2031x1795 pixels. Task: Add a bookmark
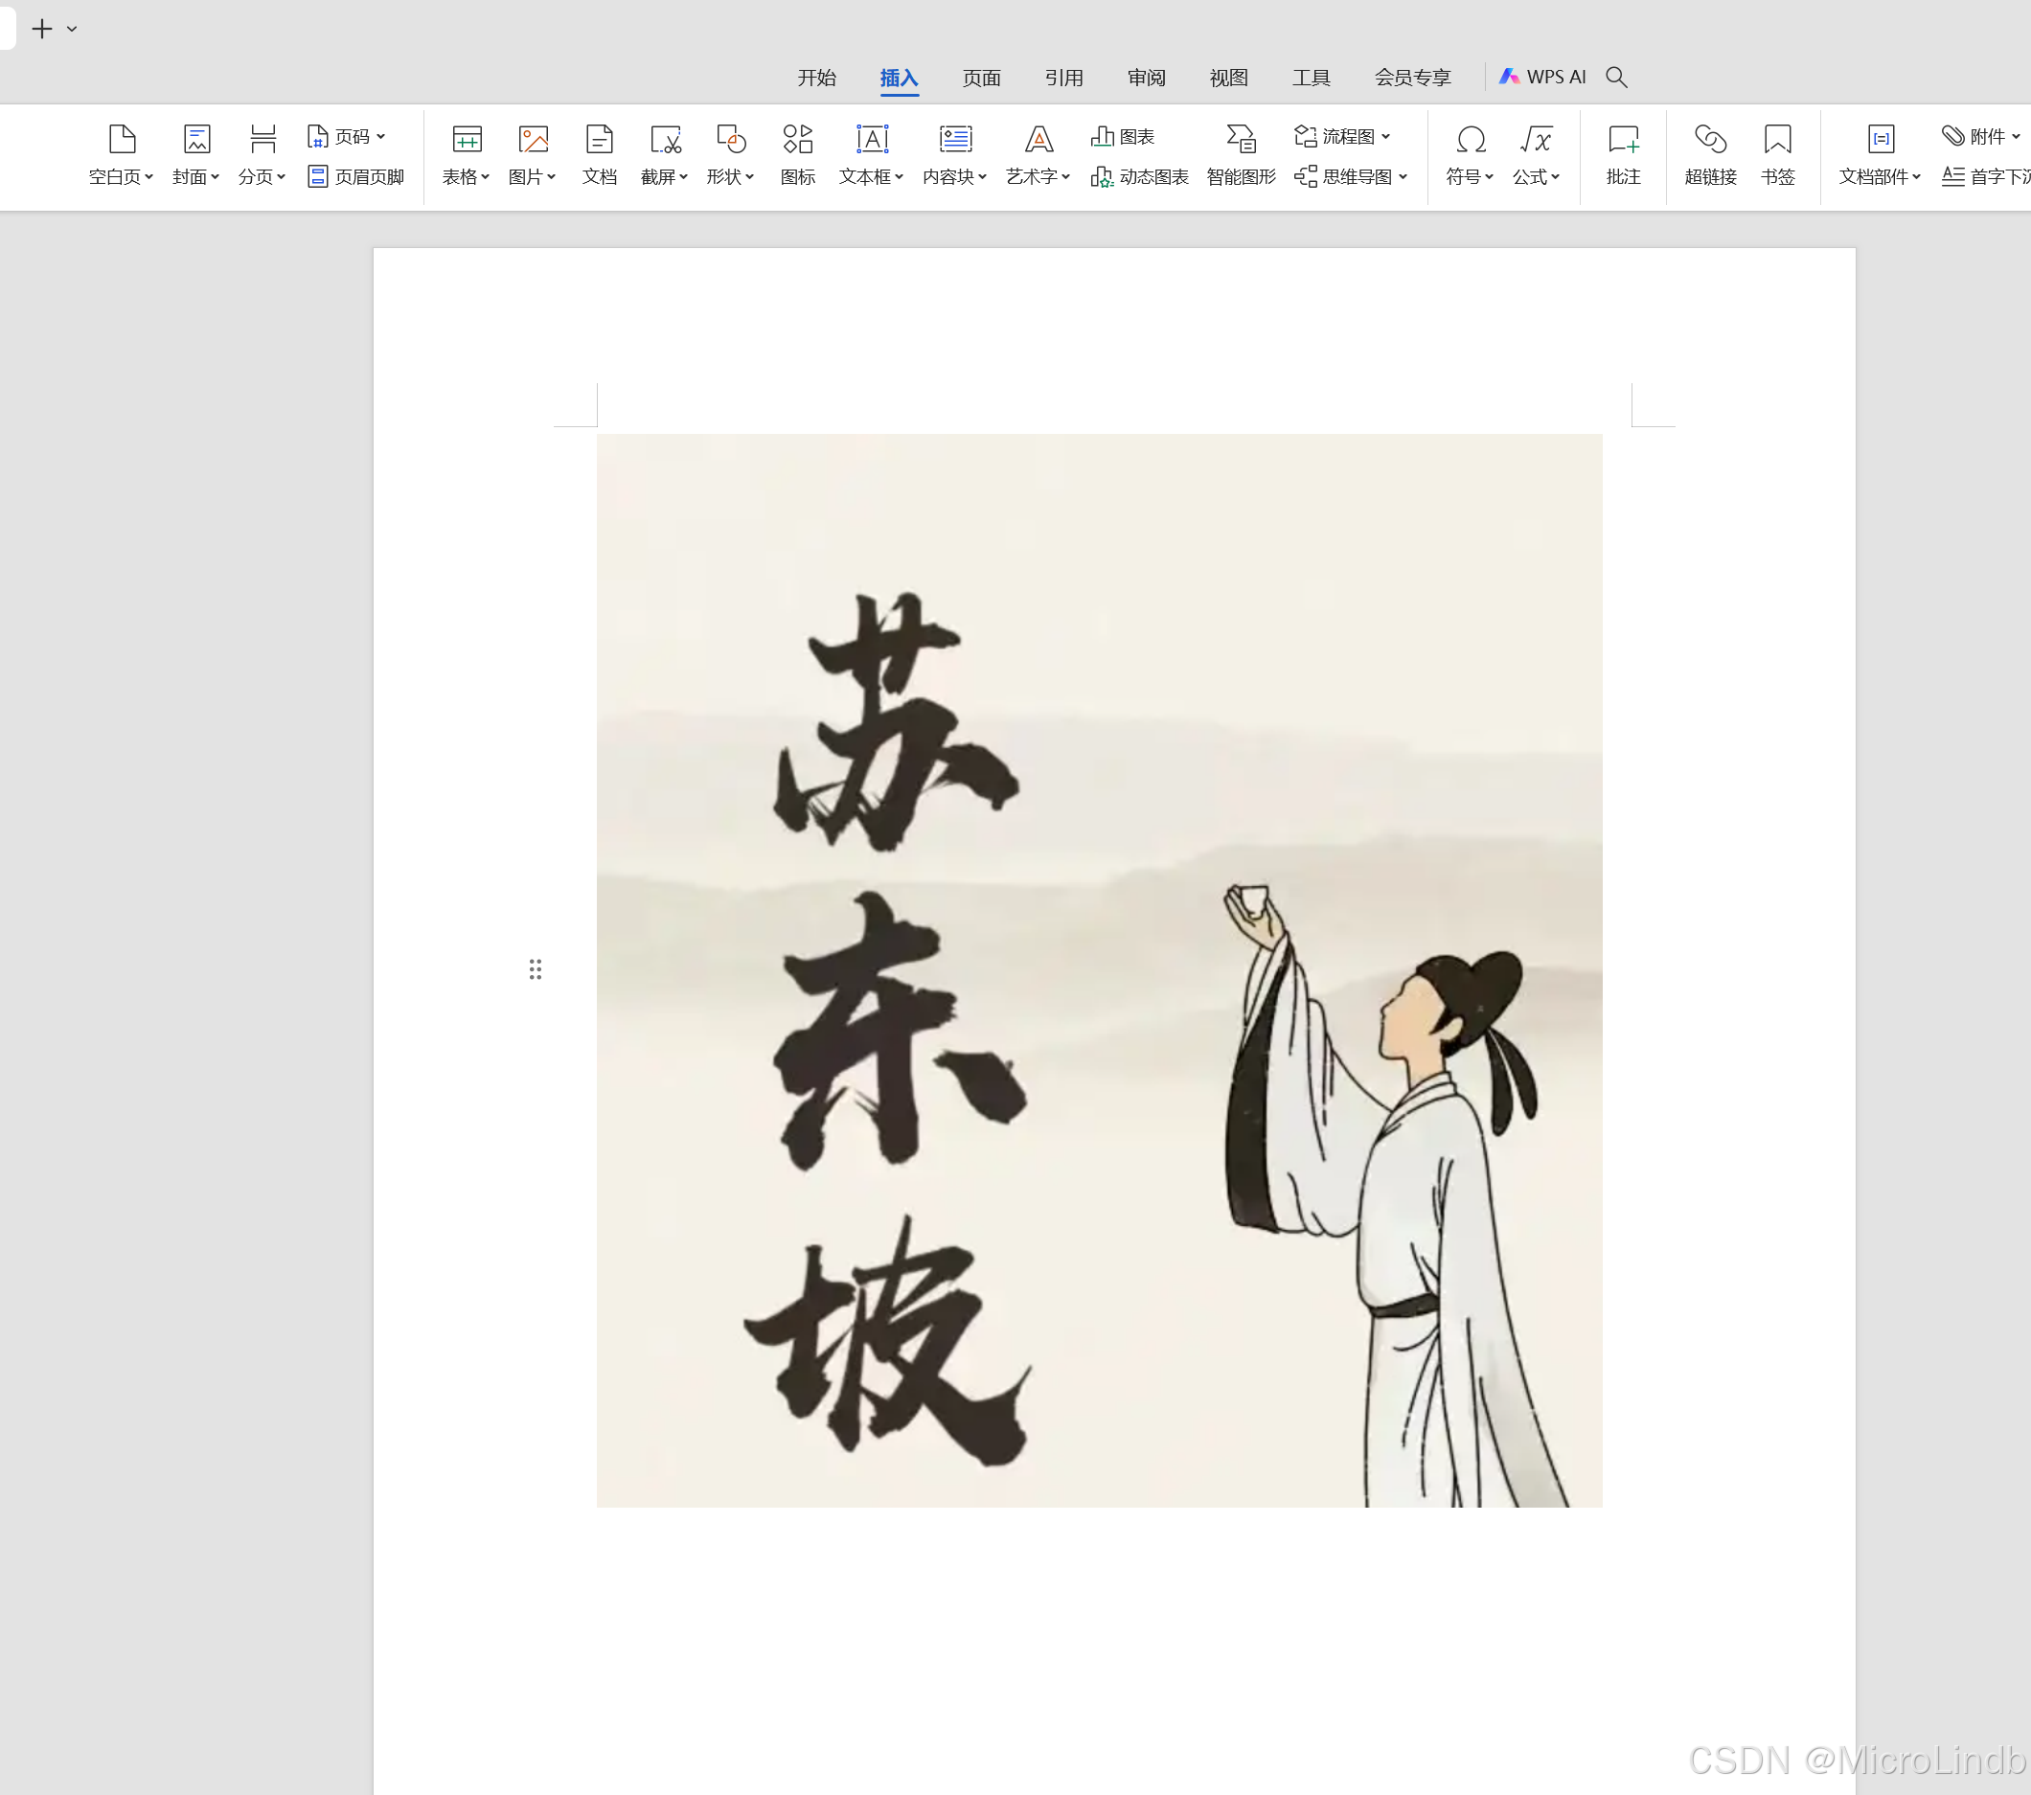(x=1776, y=139)
